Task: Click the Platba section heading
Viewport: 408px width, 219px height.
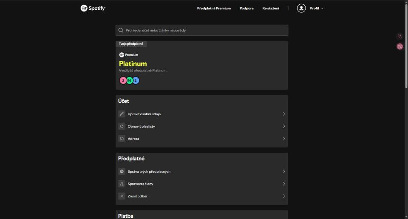Action: point(125,216)
